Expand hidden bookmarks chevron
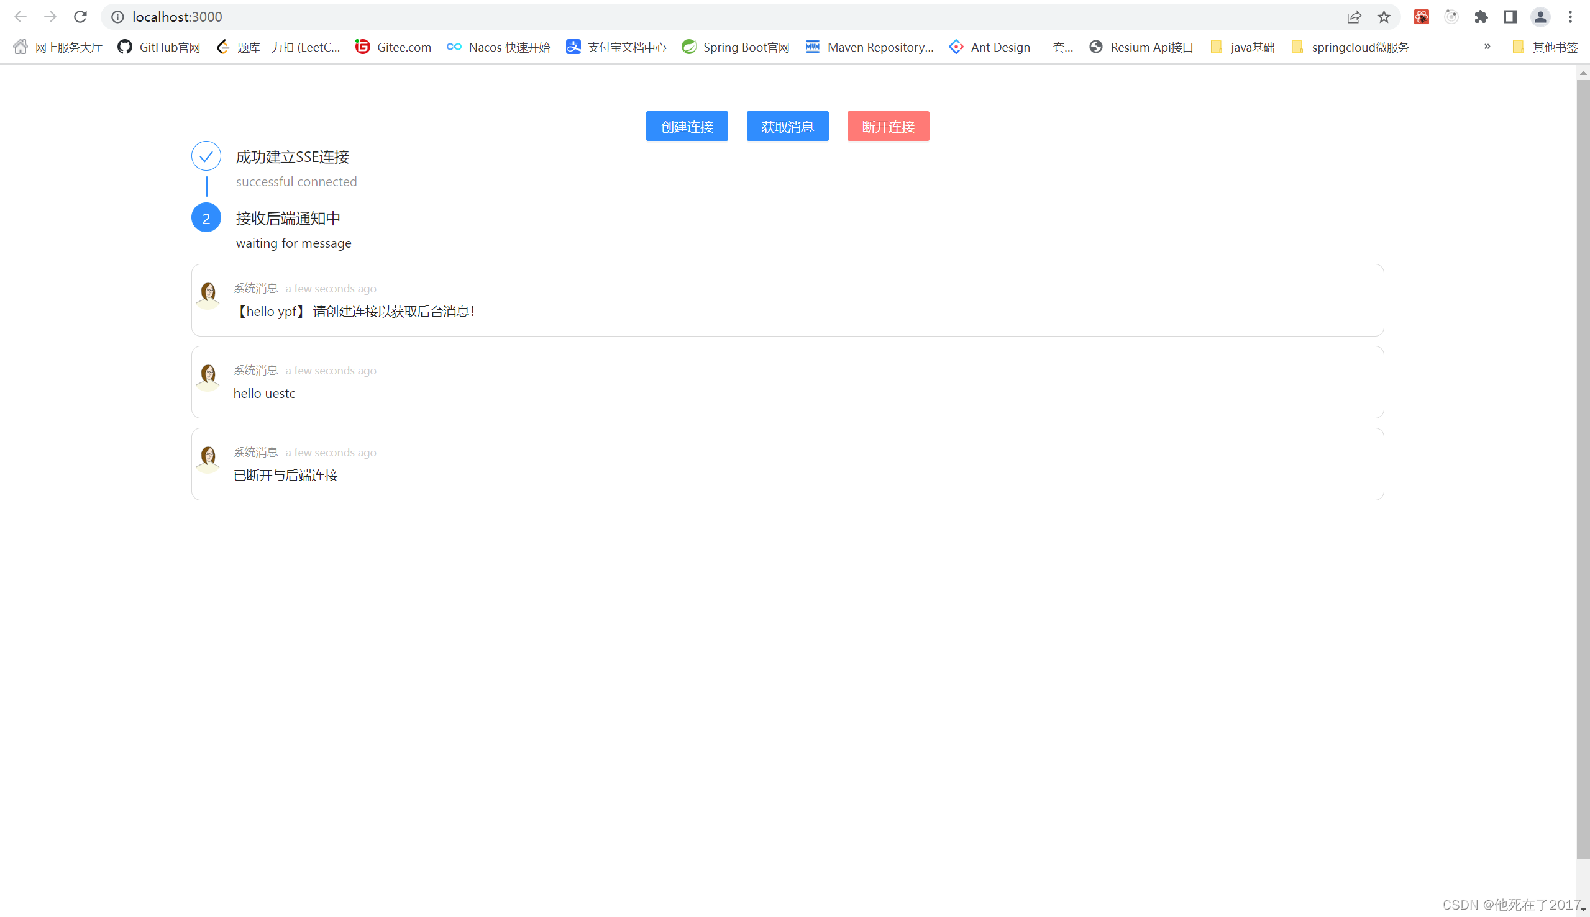 [x=1487, y=47]
